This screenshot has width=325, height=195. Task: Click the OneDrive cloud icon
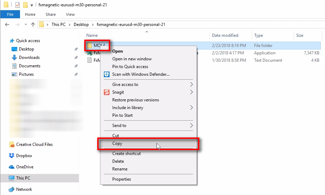point(12,167)
